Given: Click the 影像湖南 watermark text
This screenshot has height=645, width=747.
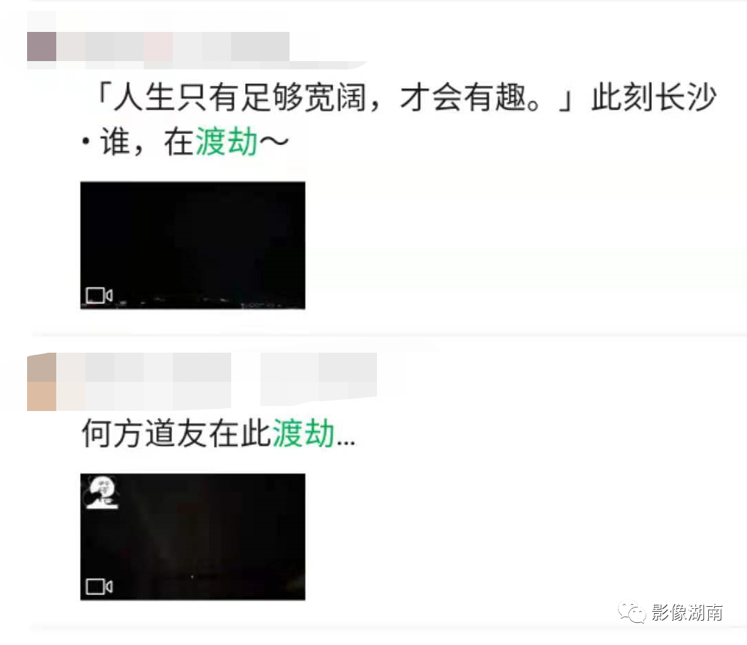Looking at the screenshot, I should click(x=687, y=612).
